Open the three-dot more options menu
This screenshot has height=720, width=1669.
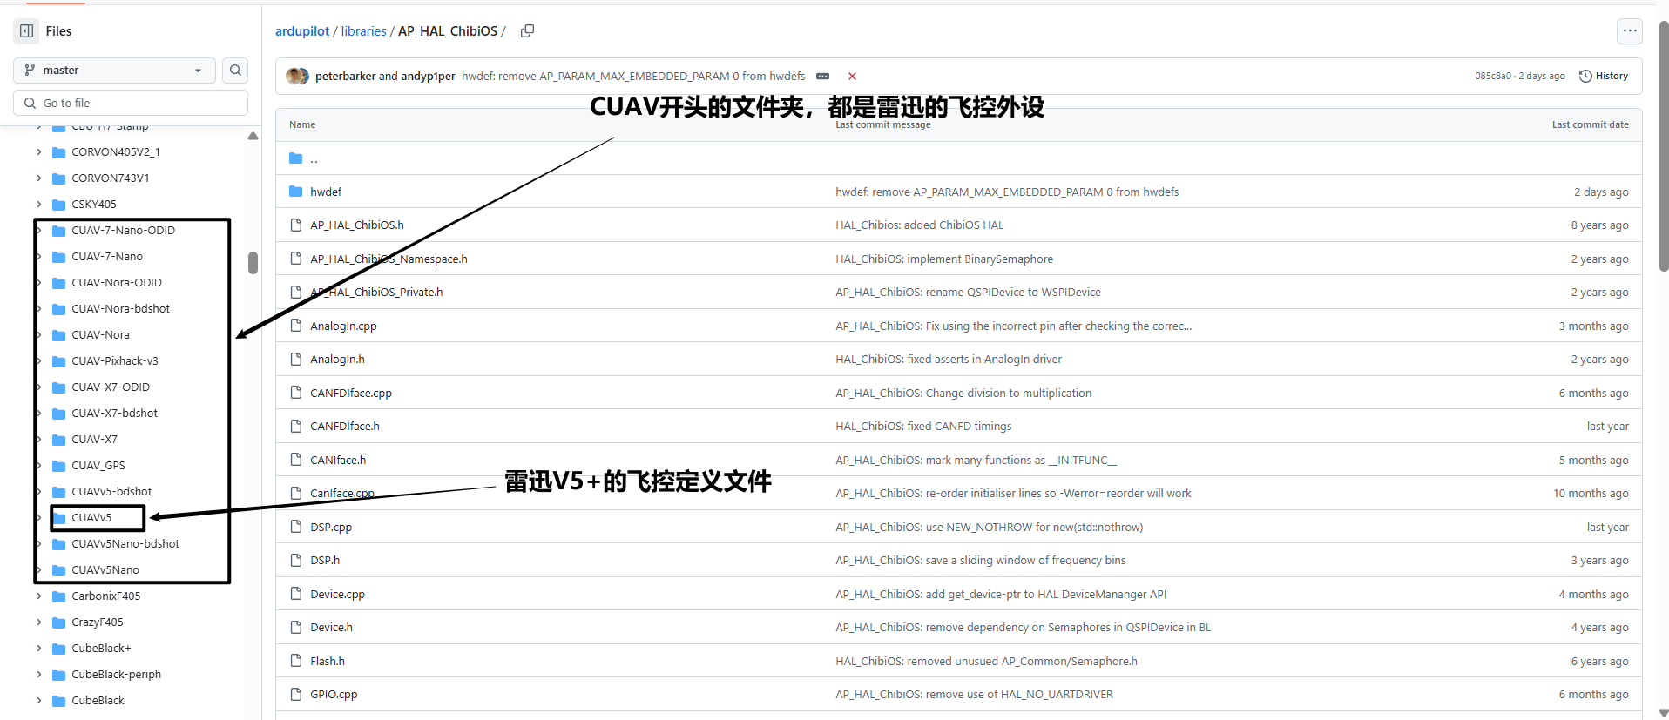coord(1629,31)
